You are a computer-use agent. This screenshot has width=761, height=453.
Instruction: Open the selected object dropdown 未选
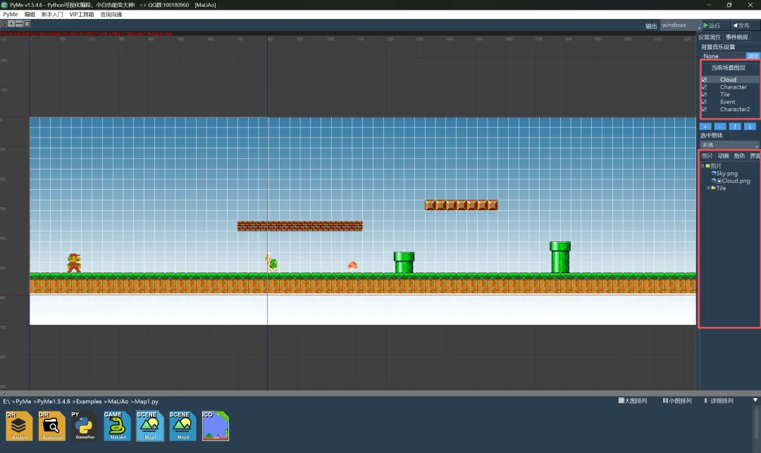pyautogui.click(x=729, y=145)
